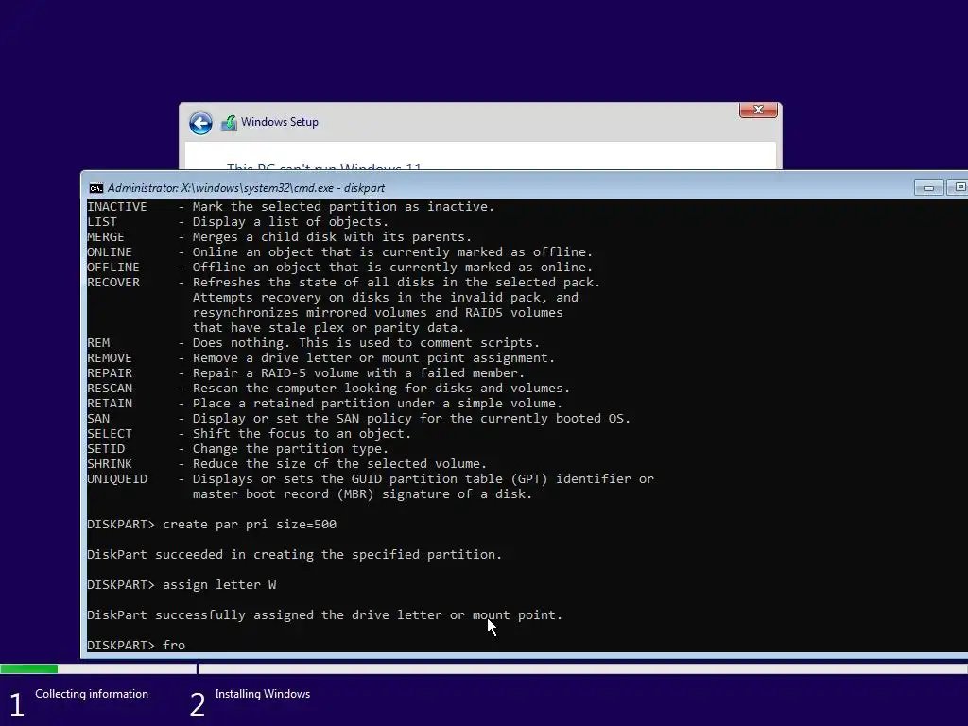
Task: Click 'DiskPart succeeded in creating the specified partition.'
Action: pyautogui.click(x=294, y=554)
